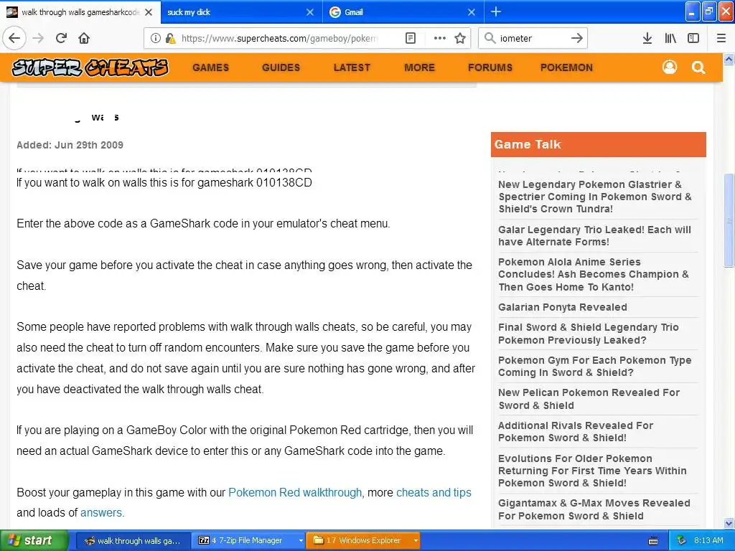Image resolution: width=735 pixels, height=551 pixels.
Task: Open the MORE menu
Action: click(419, 67)
